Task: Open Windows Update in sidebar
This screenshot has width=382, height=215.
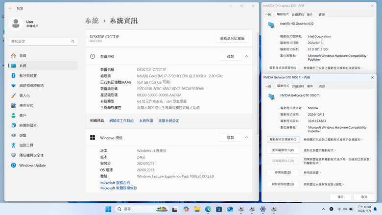Action: pos(43,166)
